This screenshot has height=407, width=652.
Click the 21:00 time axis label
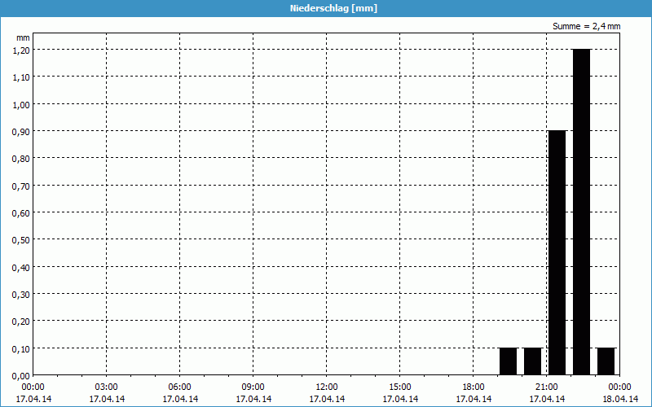pos(547,387)
